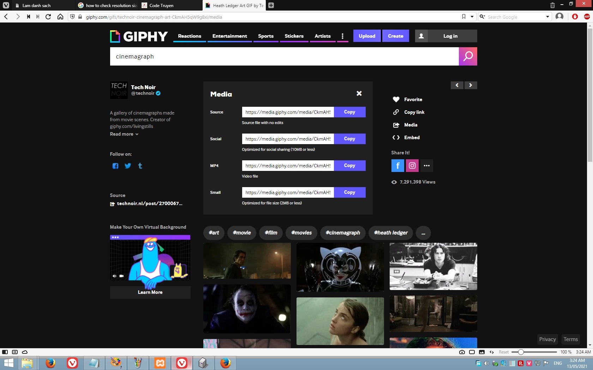593x370 pixels.
Task: Click browser back arrow
Action: coord(6,17)
